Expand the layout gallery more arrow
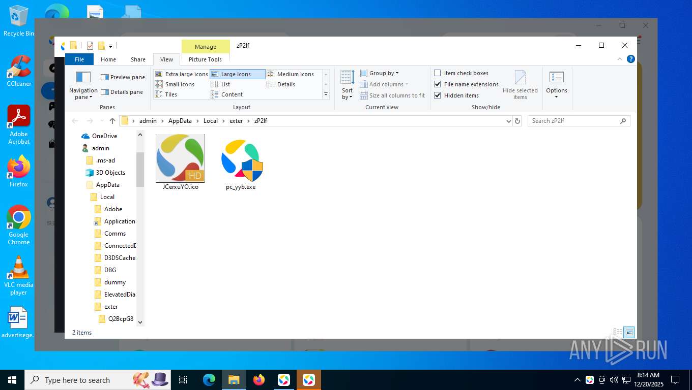 point(326,94)
